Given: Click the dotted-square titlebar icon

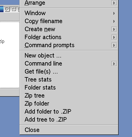Looking at the screenshot, I should coord(14,9).
